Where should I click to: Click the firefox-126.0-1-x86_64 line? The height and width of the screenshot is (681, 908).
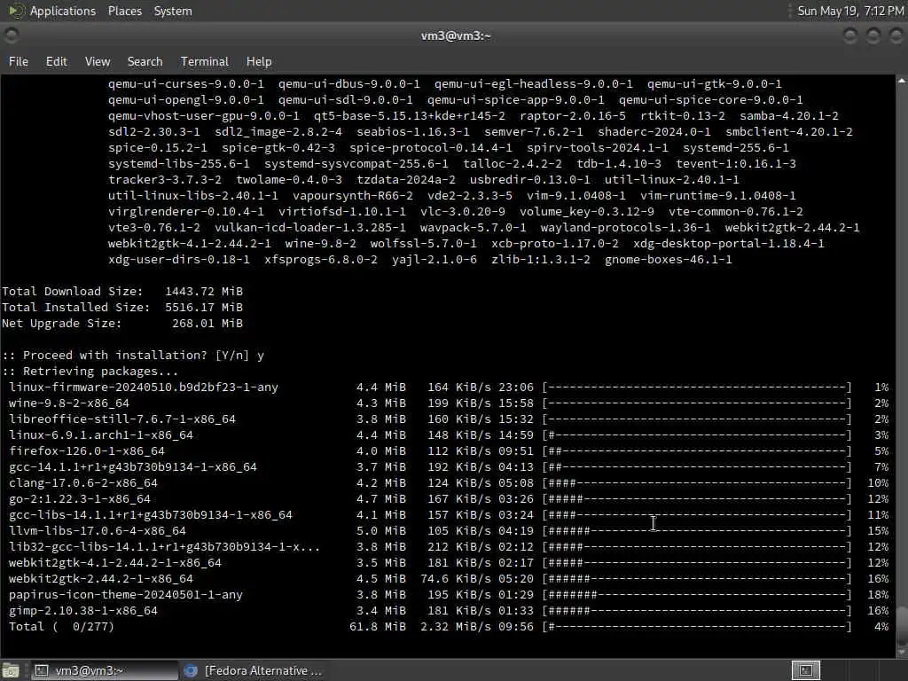click(448, 451)
